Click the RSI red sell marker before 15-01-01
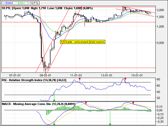 pos(125,79)
